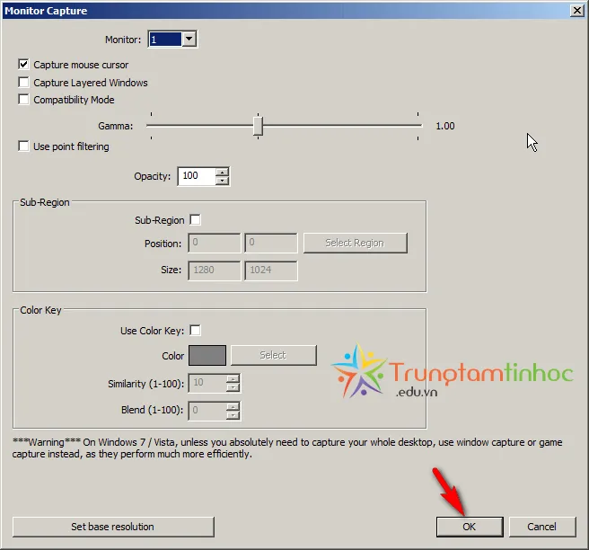Uncheck Capture mouse cursor checkbox
Screen dimensions: 589x550
tap(24, 65)
